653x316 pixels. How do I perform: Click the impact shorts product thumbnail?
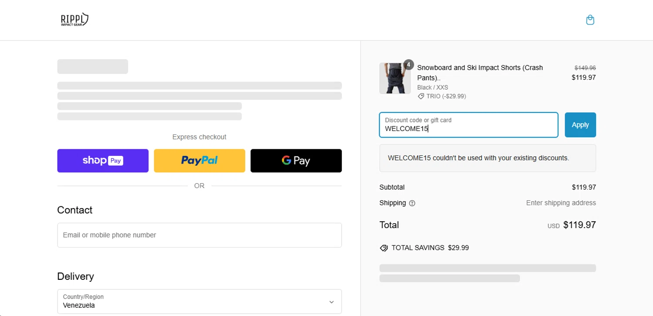pyautogui.click(x=395, y=78)
